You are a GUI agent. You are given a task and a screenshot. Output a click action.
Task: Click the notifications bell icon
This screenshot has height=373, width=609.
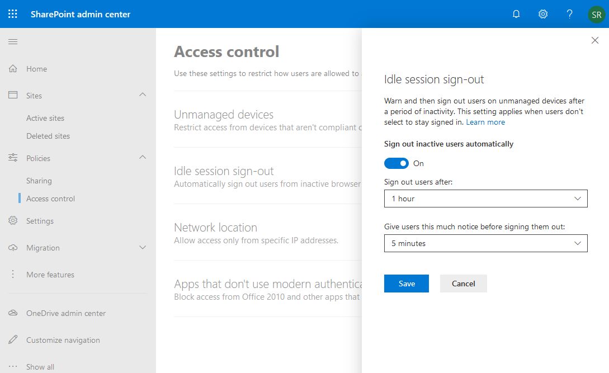click(516, 13)
